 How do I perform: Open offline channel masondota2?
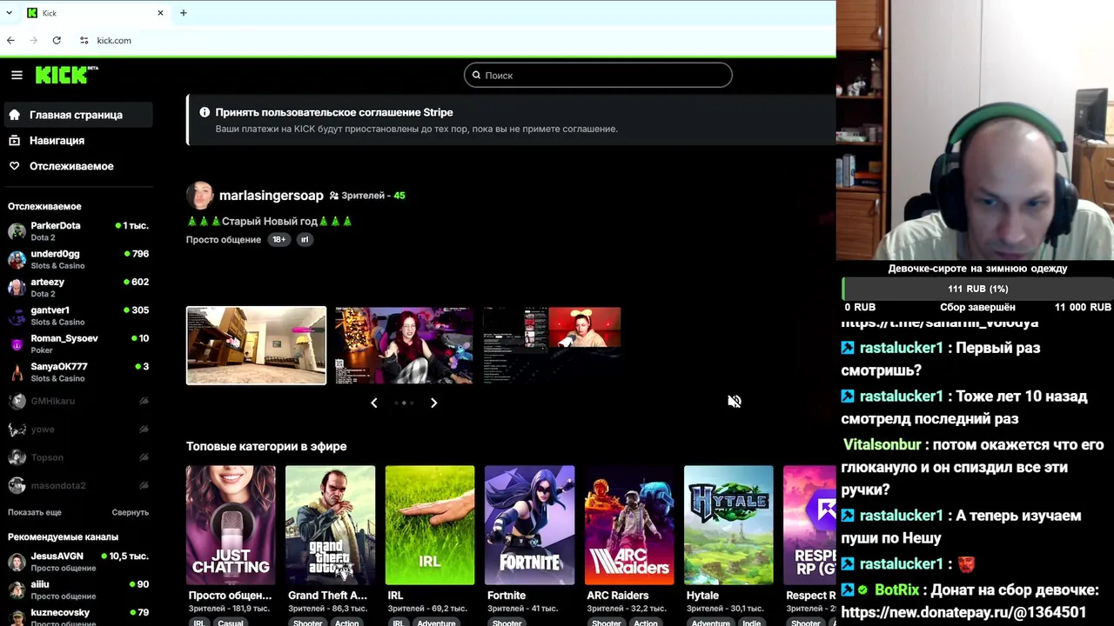coord(78,485)
